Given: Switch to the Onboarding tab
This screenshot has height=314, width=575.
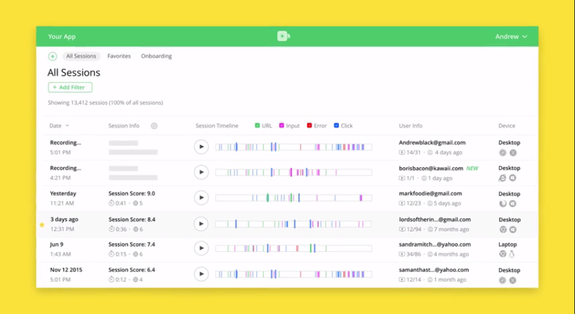Looking at the screenshot, I should (x=156, y=56).
